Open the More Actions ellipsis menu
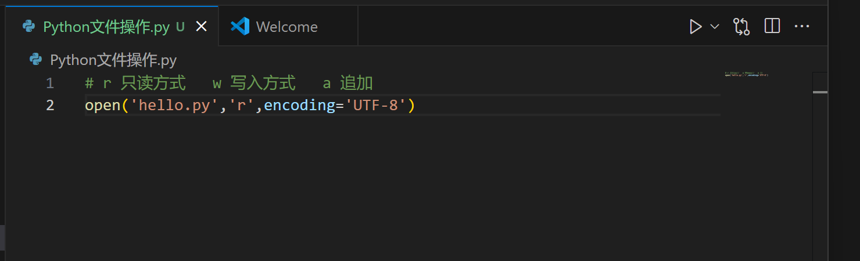The image size is (860, 261). coord(802,27)
